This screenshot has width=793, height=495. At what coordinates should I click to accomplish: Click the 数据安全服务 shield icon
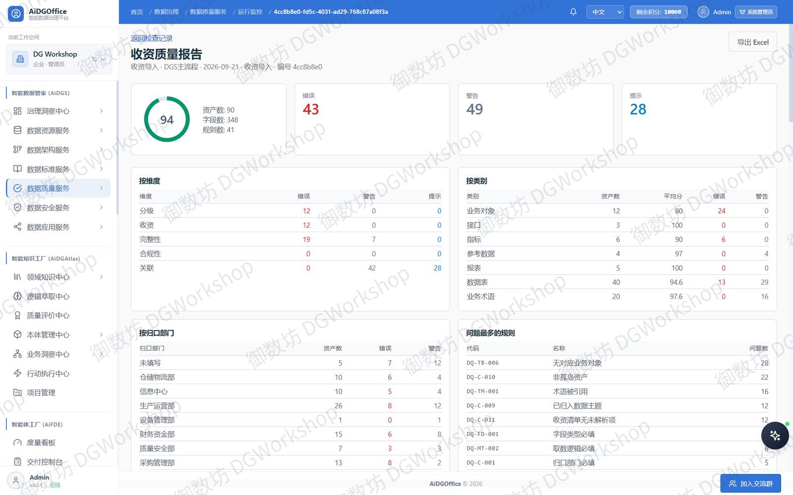point(17,207)
